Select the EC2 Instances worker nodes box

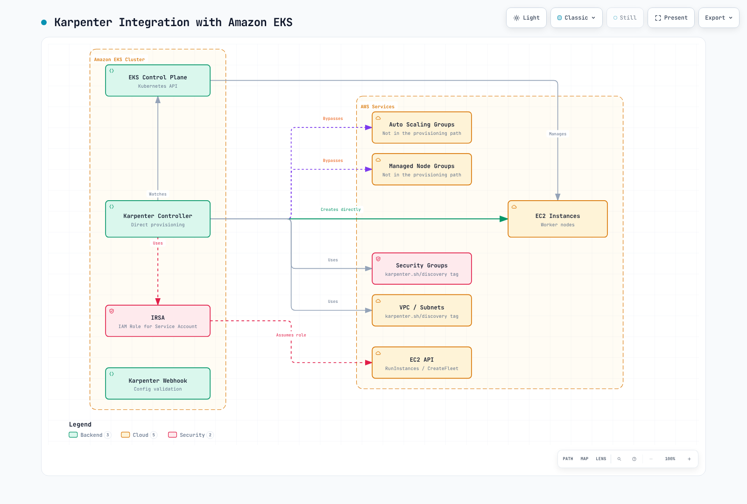point(557,219)
